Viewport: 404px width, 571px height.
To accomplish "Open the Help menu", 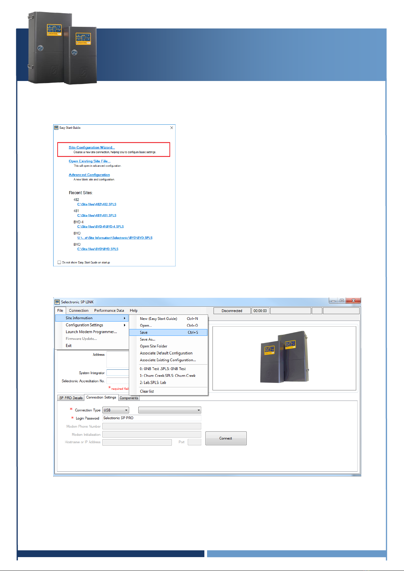I will click(x=134, y=310).
